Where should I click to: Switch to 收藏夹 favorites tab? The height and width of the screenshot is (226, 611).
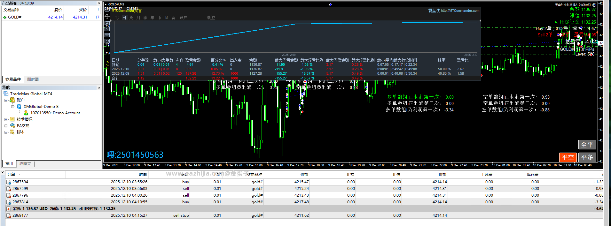click(25, 164)
